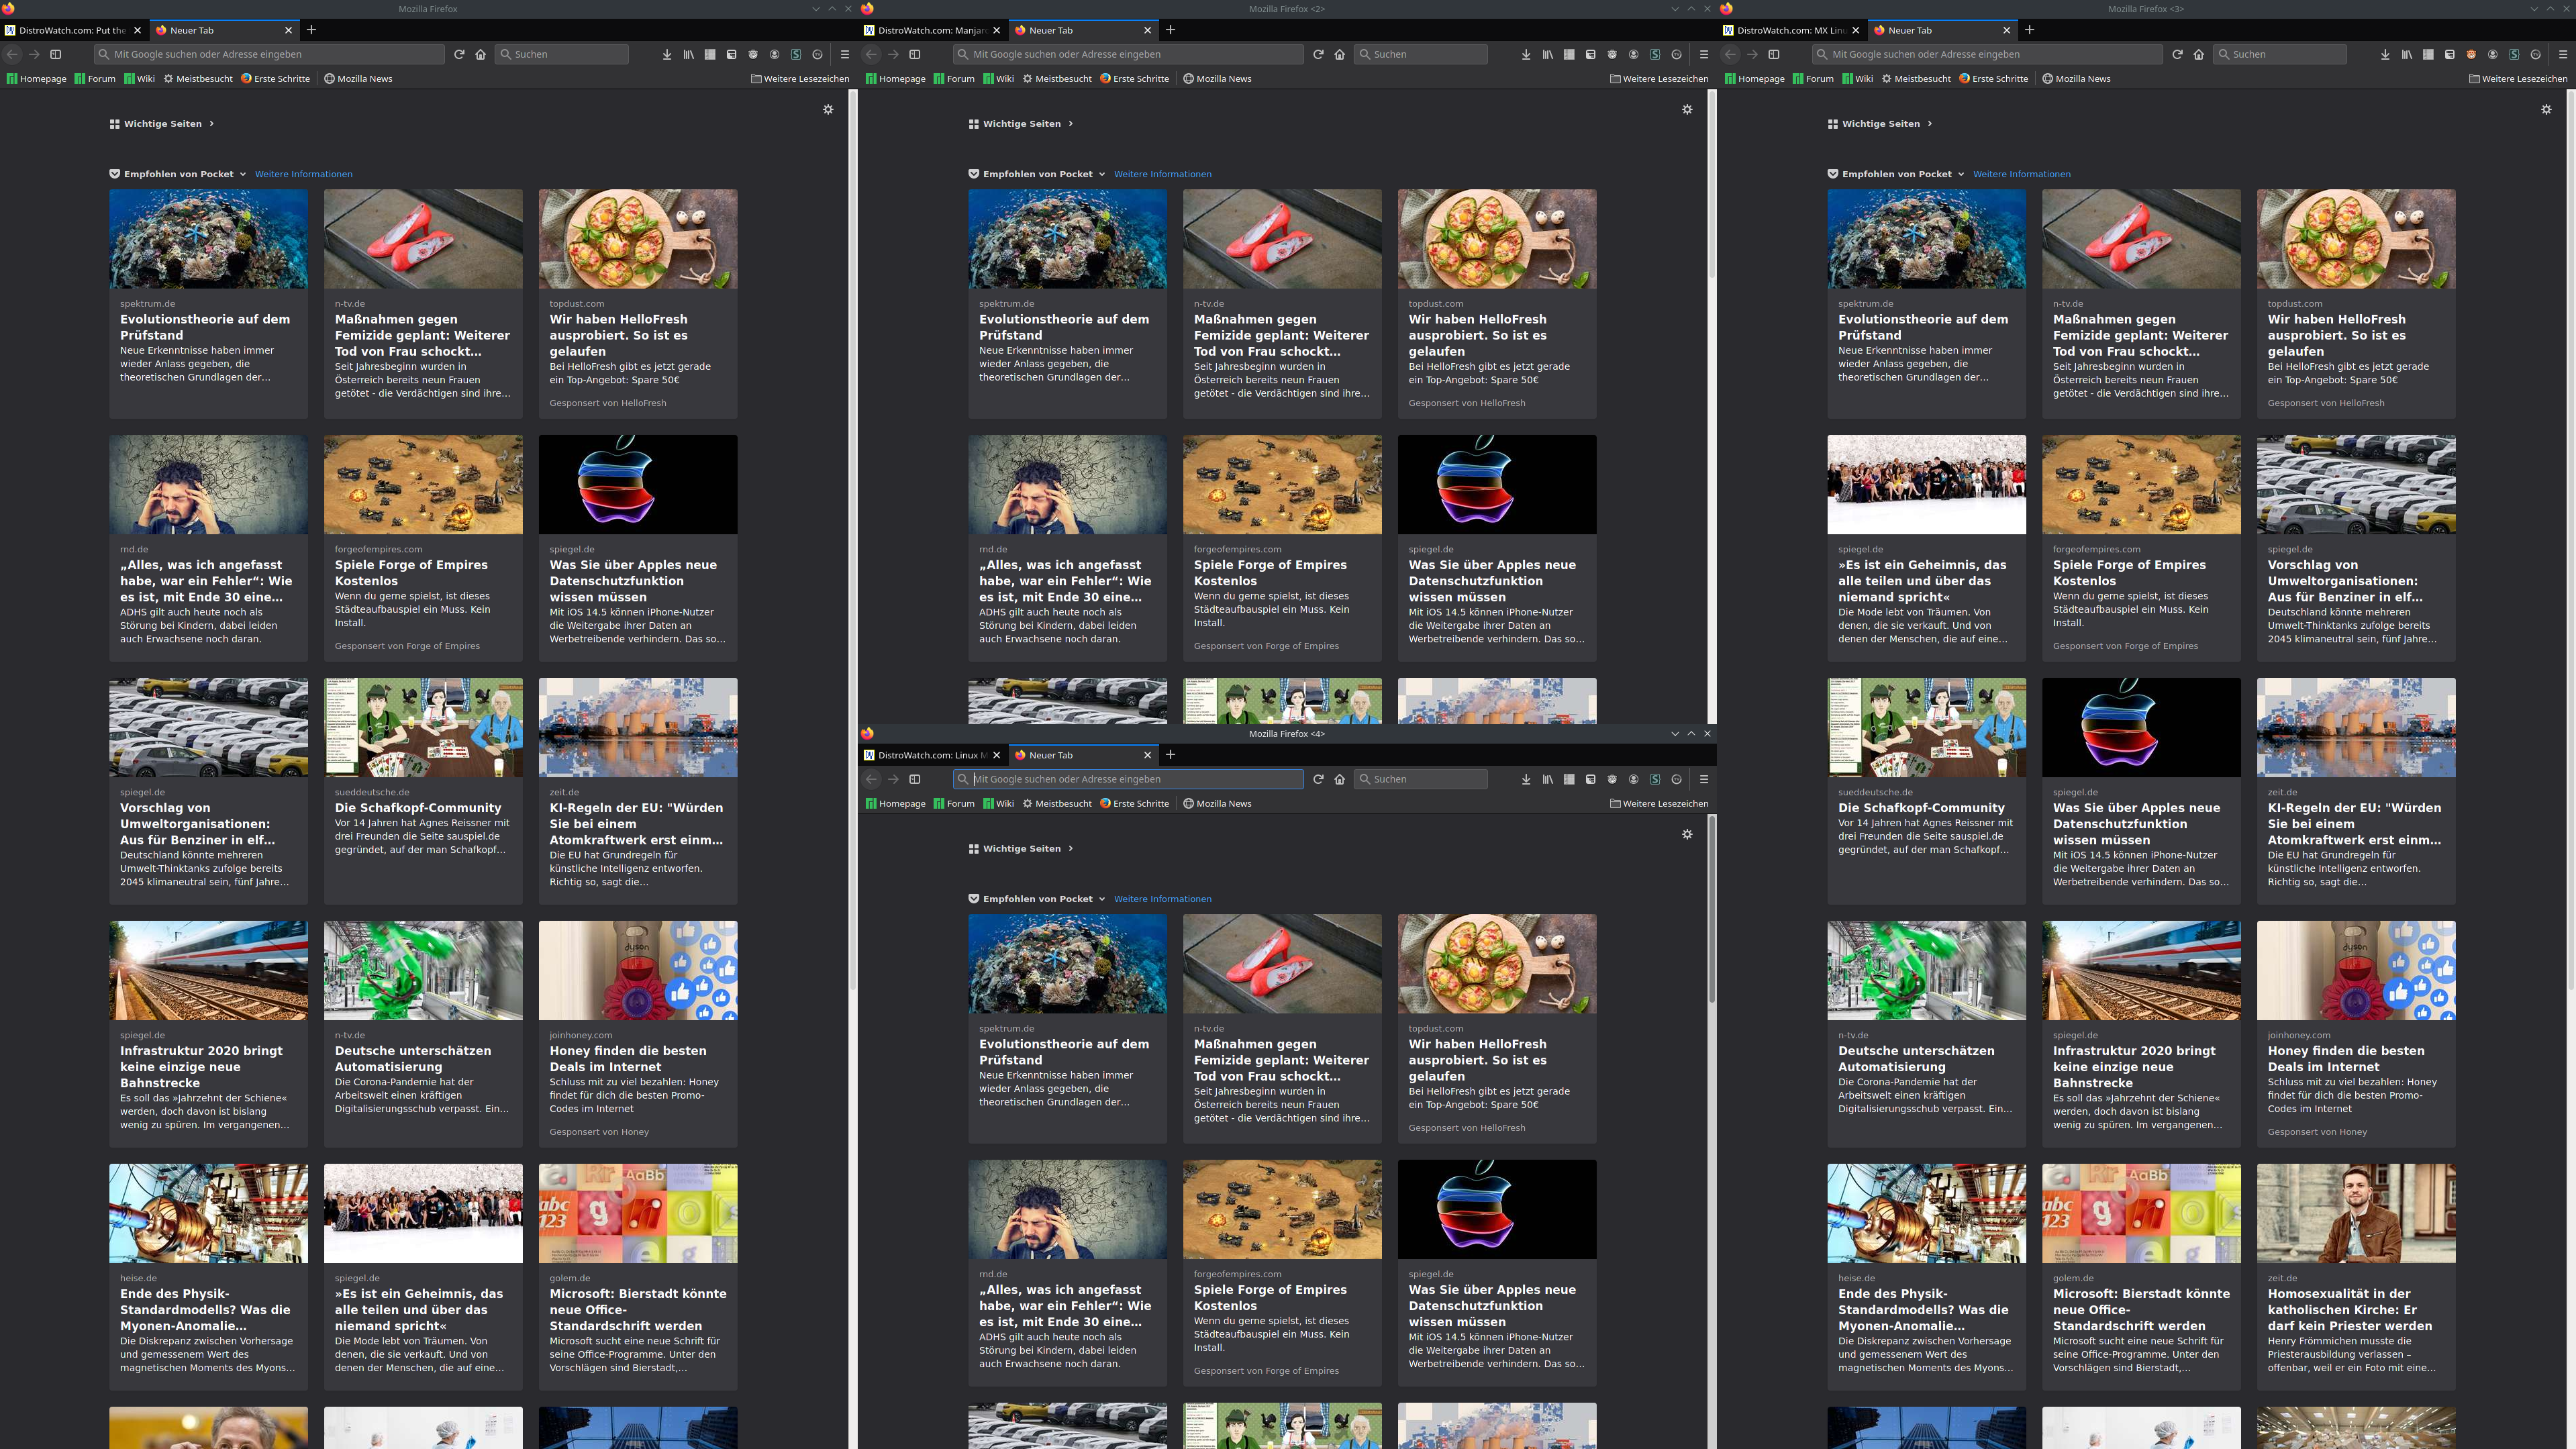Open customize gear in Firefox <4> page
Viewport: 2576px width, 1449px height.
click(1687, 834)
